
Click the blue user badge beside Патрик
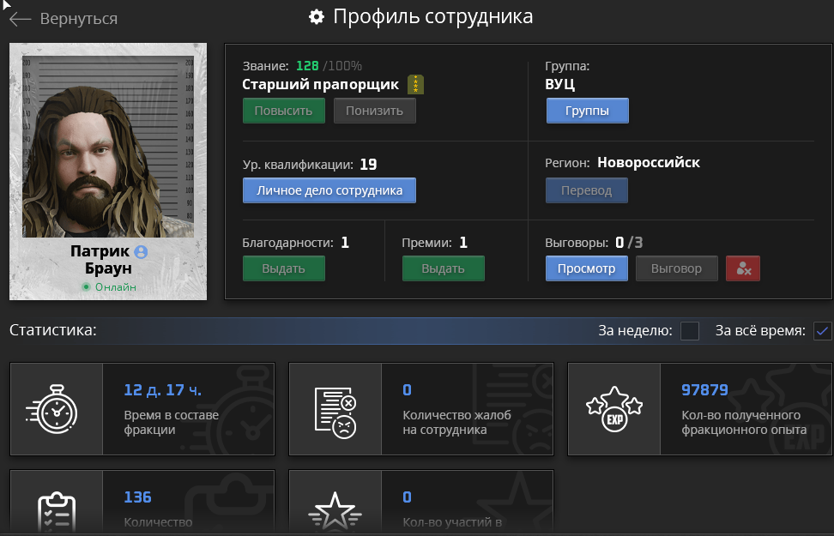click(141, 251)
